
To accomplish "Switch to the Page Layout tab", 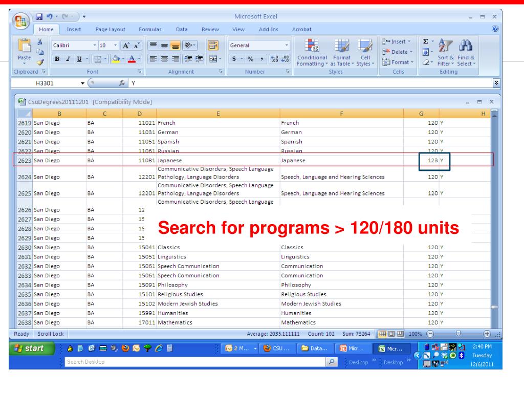I will (x=111, y=29).
